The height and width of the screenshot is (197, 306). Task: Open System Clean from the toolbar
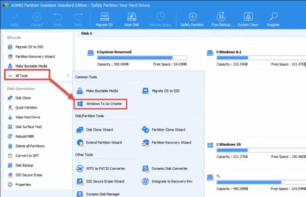(x=248, y=20)
